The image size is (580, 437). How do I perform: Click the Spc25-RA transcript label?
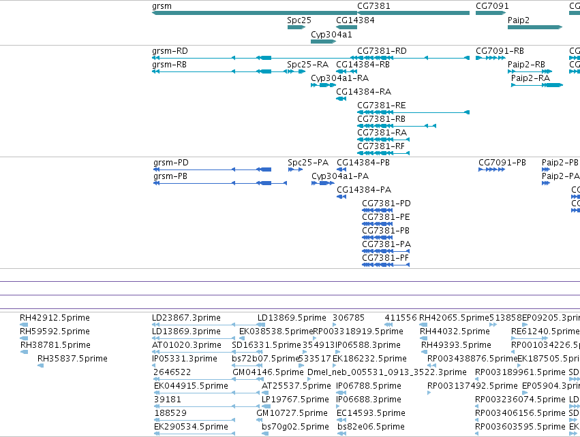308,64
